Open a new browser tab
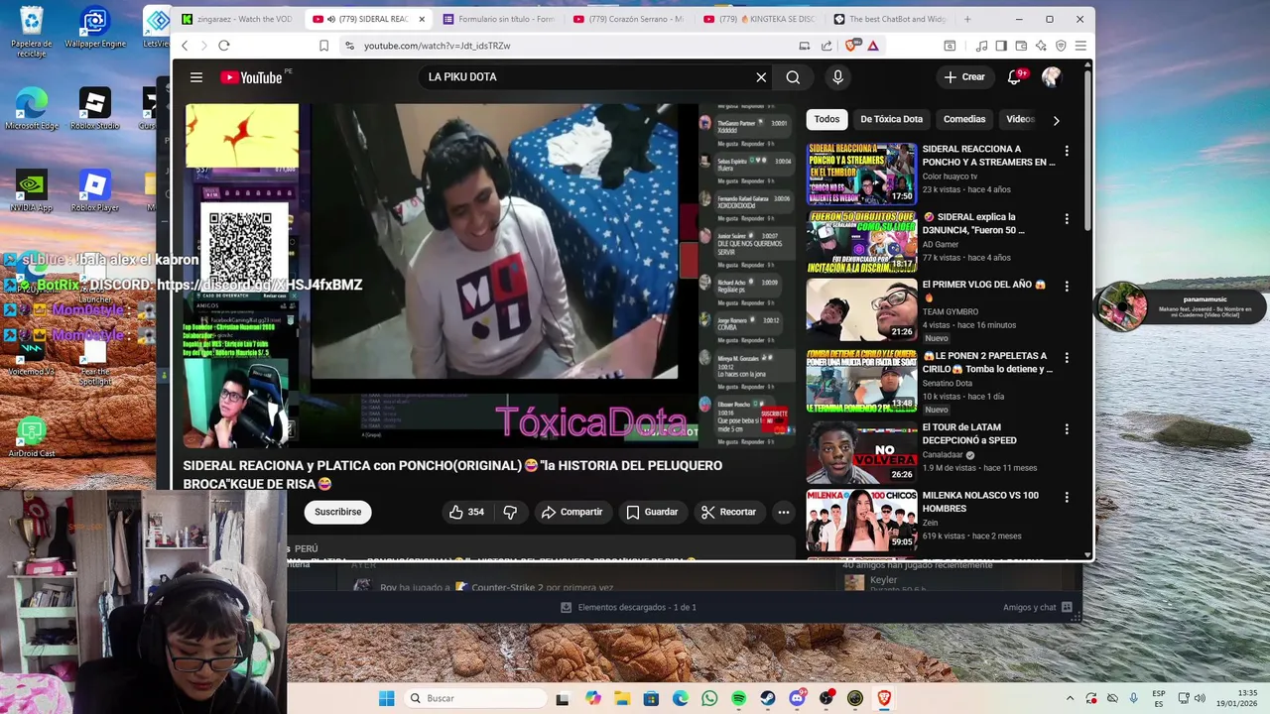The image size is (1270, 714). pos(967,19)
